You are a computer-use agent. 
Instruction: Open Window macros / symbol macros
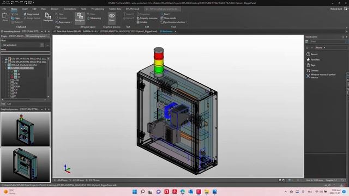(x=321, y=76)
